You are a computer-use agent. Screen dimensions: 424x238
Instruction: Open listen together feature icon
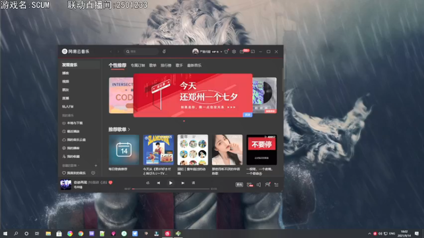[268, 185]
